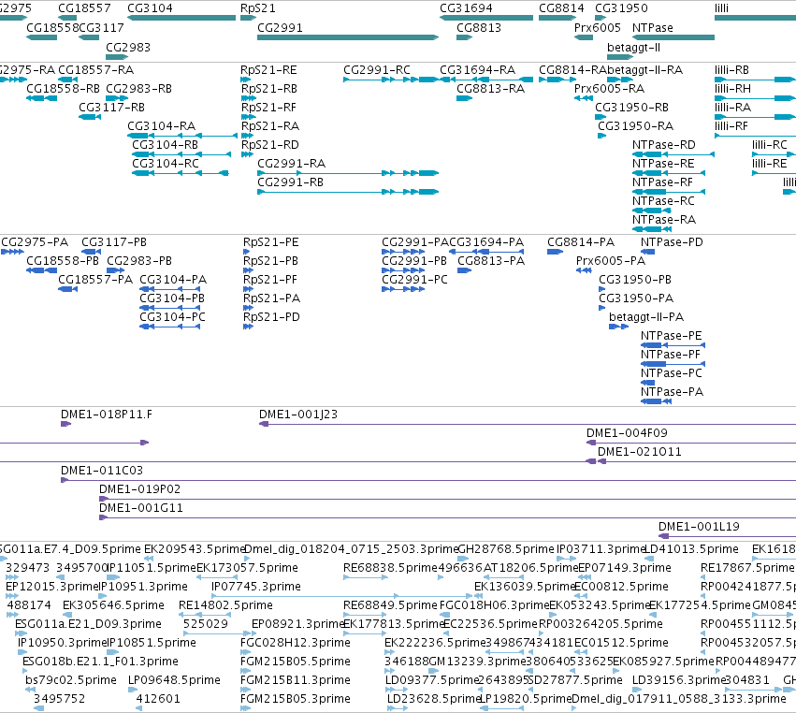The image size is (796, 713).
Task: Click EST IP07745.3prime
Action: (256, 586)
